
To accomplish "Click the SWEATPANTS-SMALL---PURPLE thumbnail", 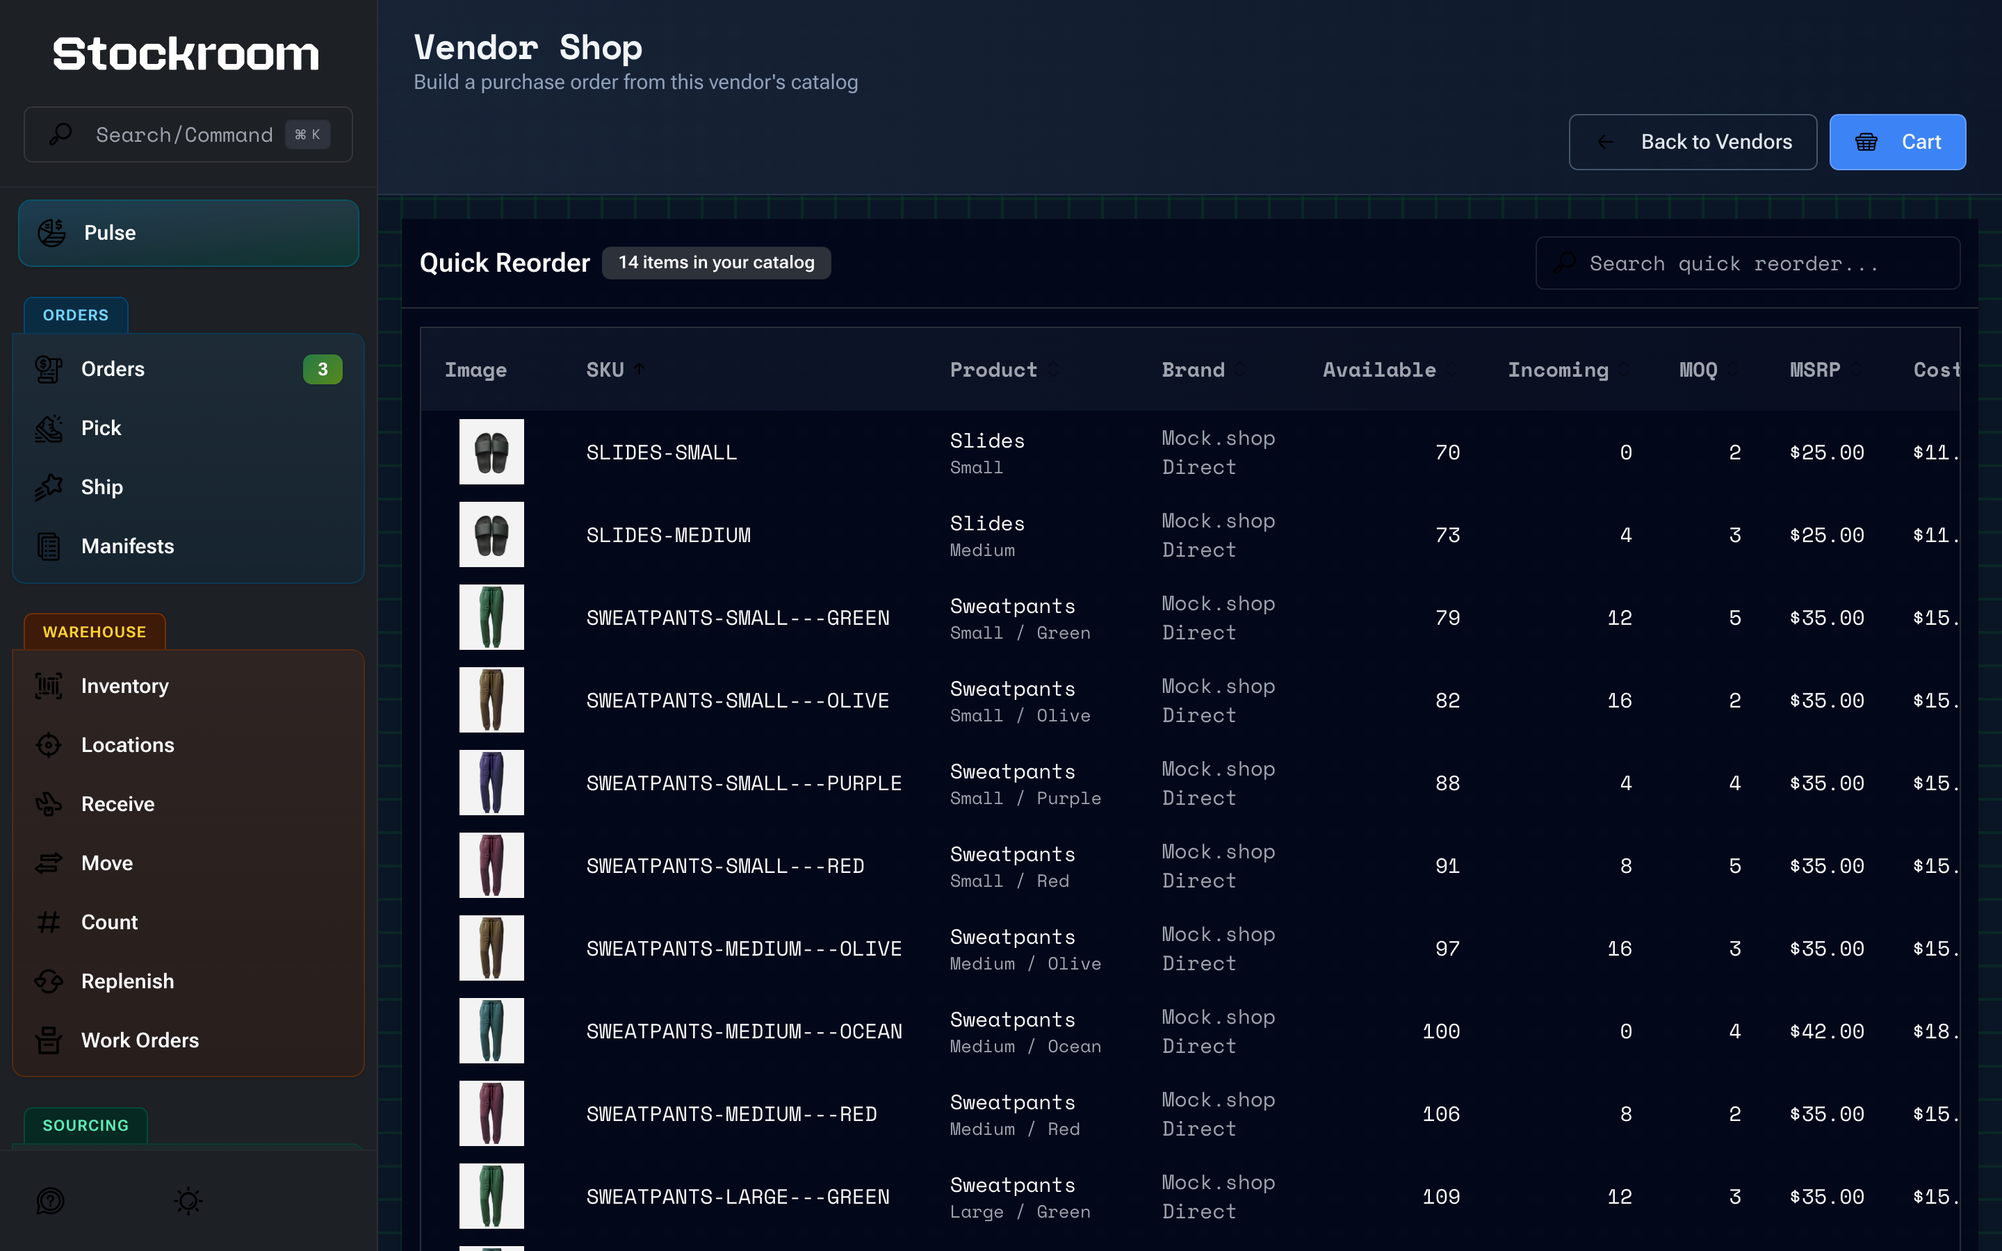I will pyautogui.click(x=491, y=783).
